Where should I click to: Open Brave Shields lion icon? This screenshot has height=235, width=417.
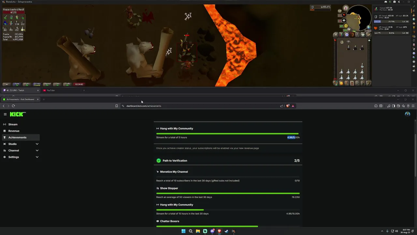coord(288,106)
